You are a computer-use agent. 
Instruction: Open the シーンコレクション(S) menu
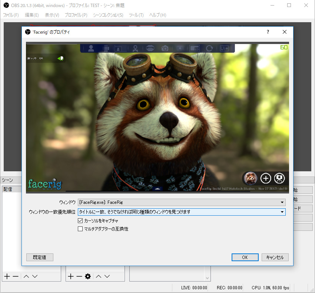click(x=108, y=15)
